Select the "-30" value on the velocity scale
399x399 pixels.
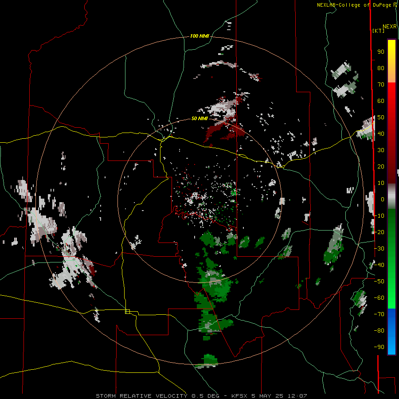379,249
